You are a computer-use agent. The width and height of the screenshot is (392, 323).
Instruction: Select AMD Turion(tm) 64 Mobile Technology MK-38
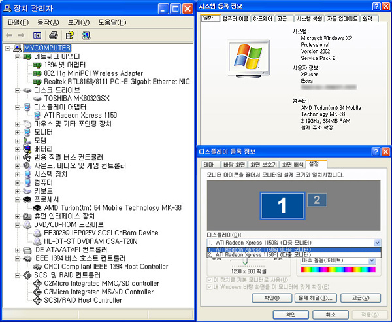tap(112, 208)
